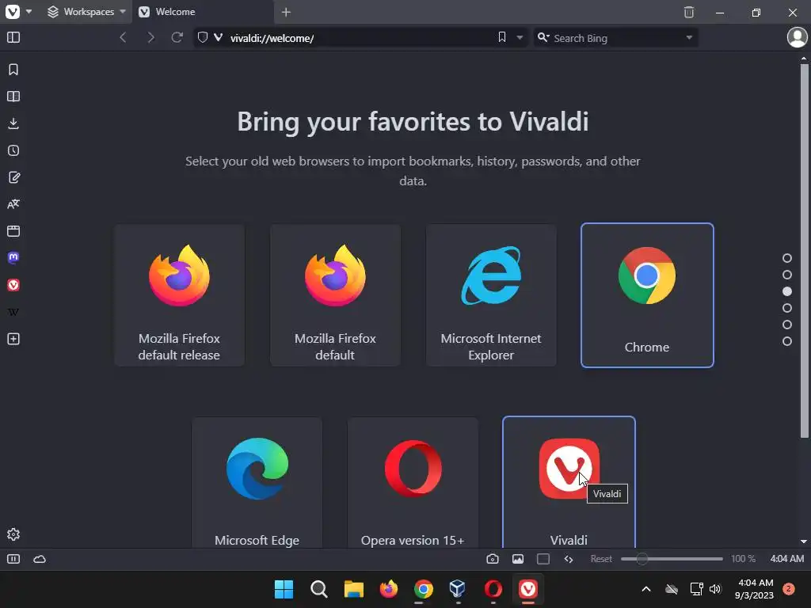811x608 pixels.
Task: Capture page with camera icon
Action: point(493,559)
